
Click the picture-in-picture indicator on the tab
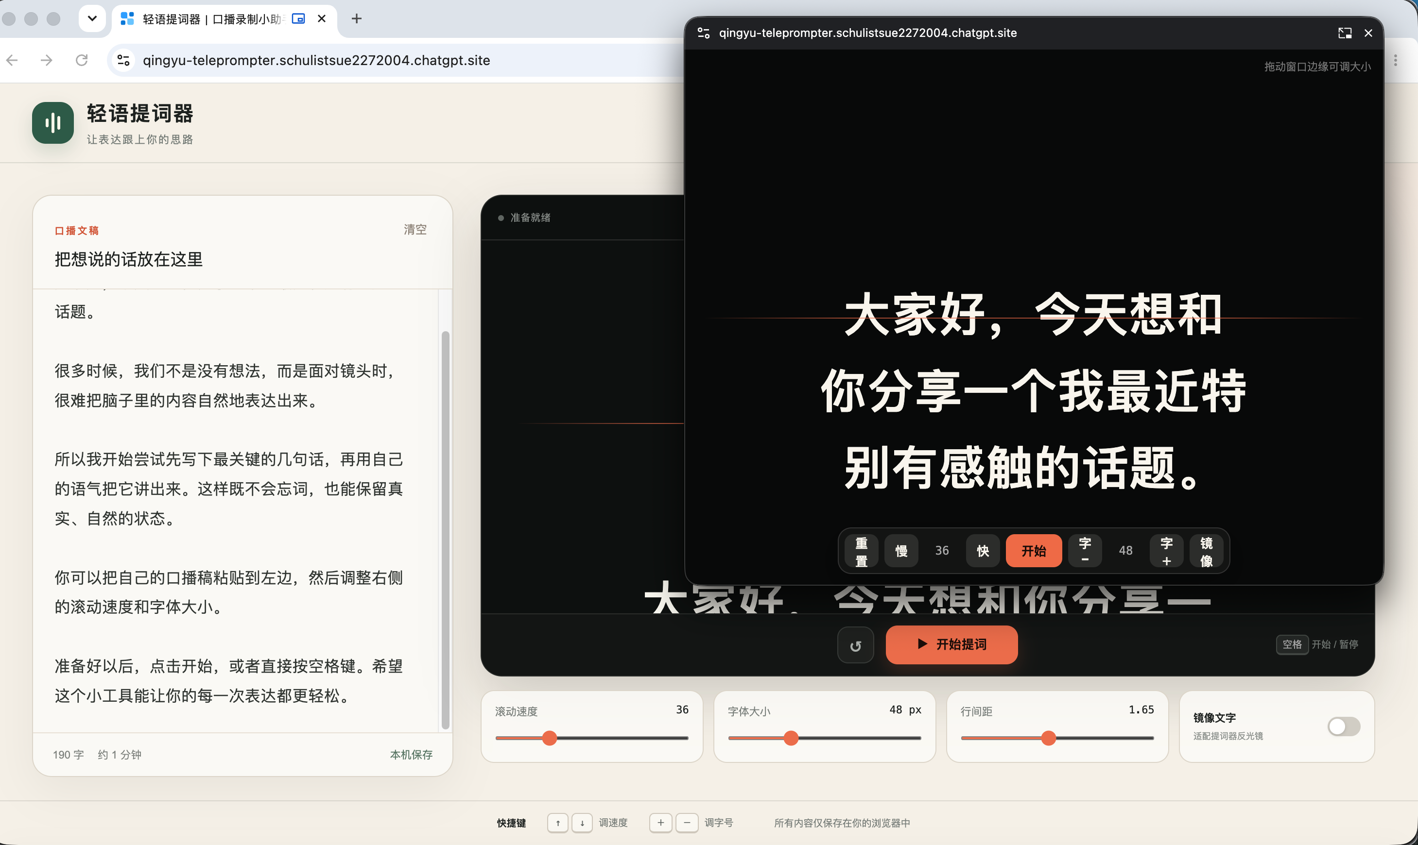298,19
